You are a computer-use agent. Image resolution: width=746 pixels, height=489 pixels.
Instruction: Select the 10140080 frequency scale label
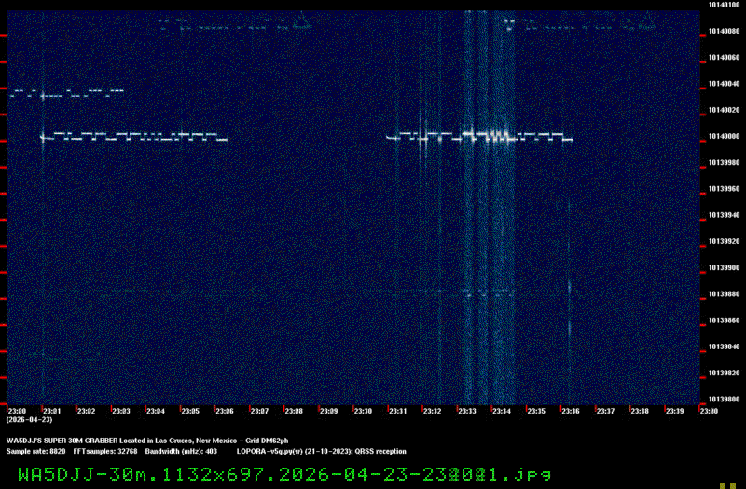tap(725, 31)
